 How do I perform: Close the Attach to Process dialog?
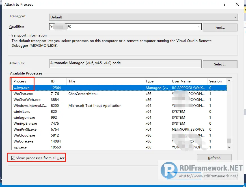point(237,4)
